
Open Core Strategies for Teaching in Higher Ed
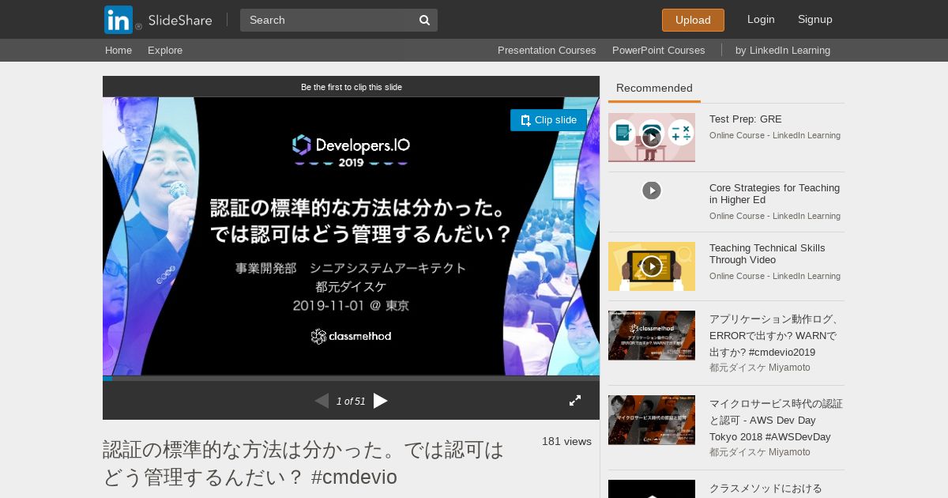point(774,194)
